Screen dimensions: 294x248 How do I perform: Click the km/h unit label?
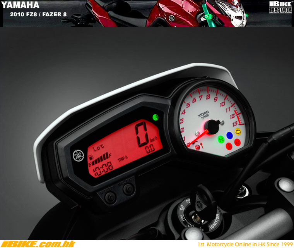[154, 140]
